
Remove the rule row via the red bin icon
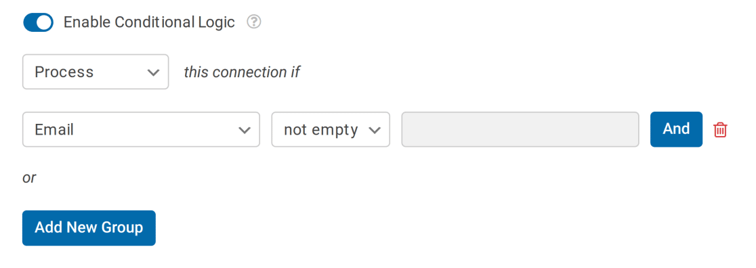click(720, 130)
